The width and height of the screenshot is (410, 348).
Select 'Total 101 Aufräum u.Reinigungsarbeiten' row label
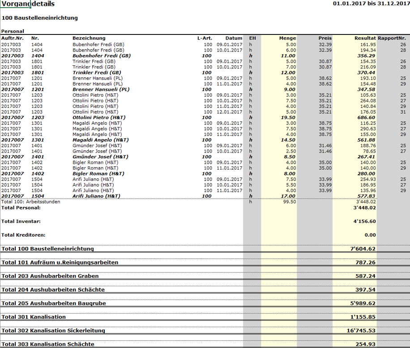pyautogui.click(x=60, y=262)
